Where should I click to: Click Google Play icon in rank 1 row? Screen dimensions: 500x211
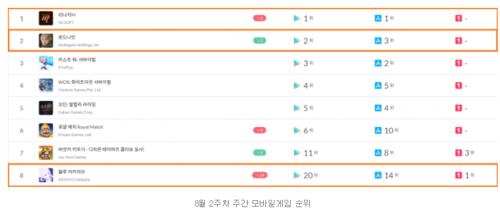[297, 18]
